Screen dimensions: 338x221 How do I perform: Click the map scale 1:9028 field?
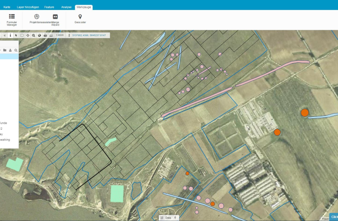[59, 35]
